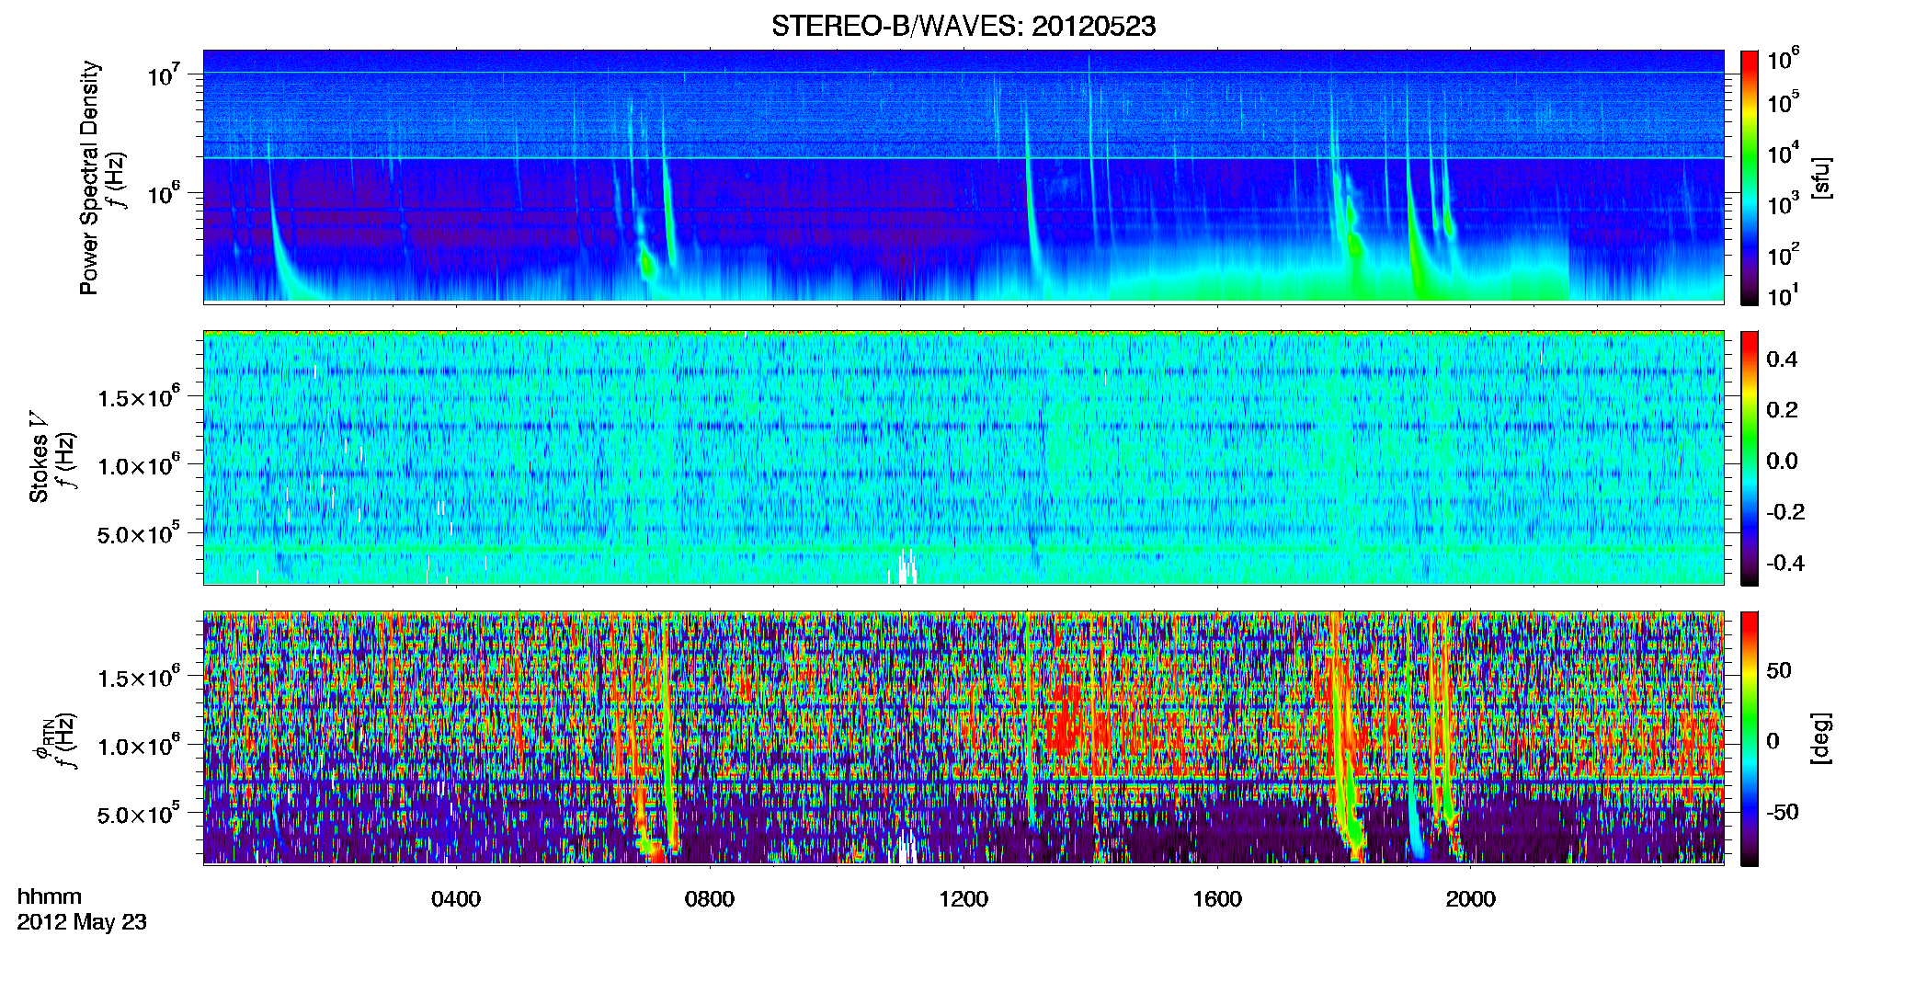Select the Stokes V axis label
Screen dimensions: 1927x993
pos(39,457)
